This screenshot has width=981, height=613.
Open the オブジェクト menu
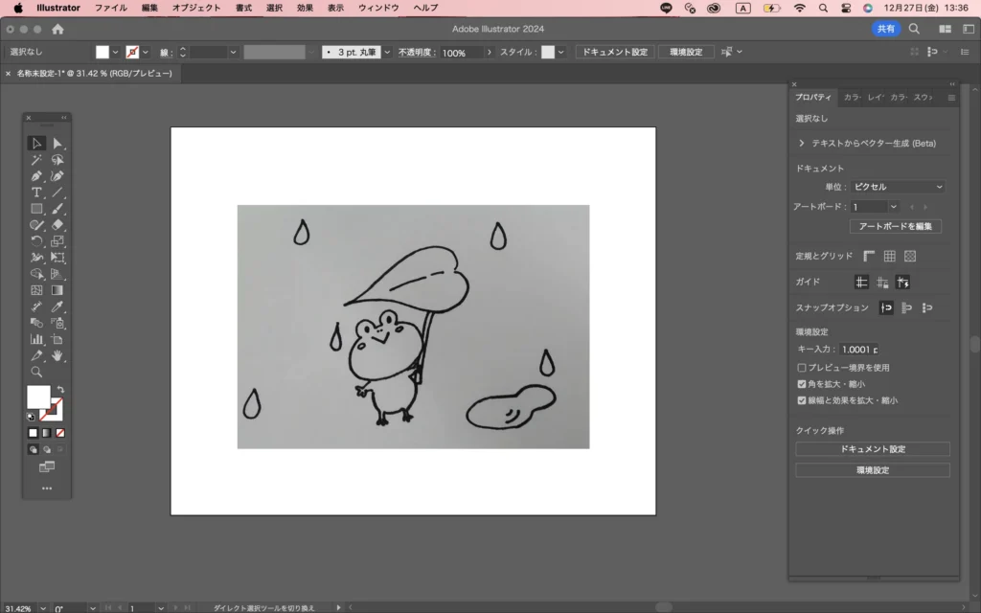pos(195,8)
